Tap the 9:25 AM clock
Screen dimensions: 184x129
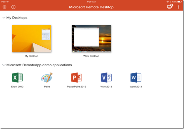tap(91, 2)
